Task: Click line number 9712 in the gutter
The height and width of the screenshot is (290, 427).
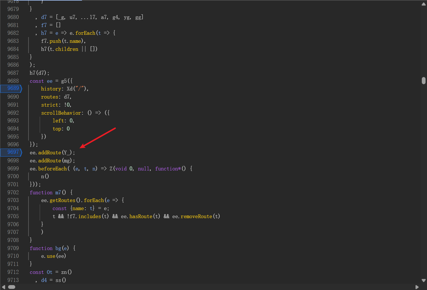Action: (13, 272)
